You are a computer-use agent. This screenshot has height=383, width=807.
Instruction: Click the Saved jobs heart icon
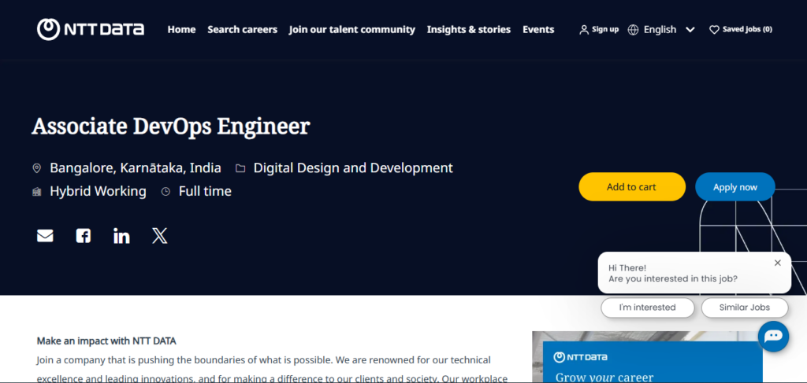(x=714, y=30)
